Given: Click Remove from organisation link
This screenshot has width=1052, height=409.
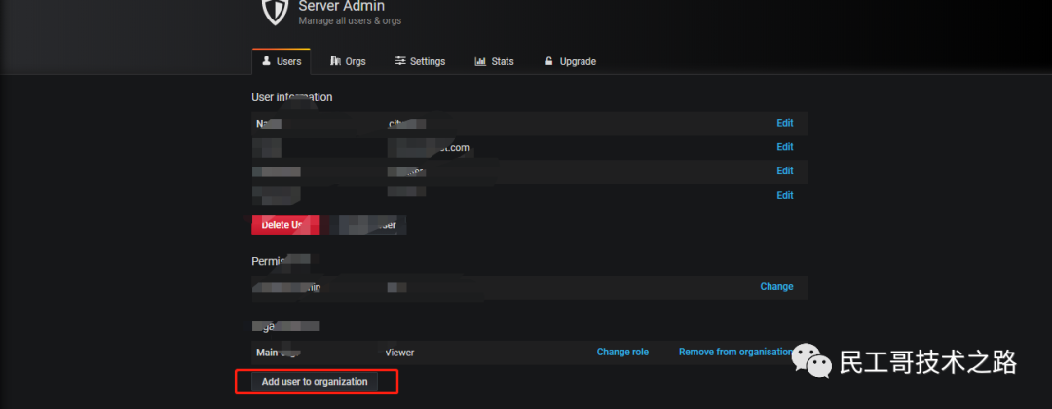Looking at the screenshot, I should pyautogui.click(x=736, y=352).
